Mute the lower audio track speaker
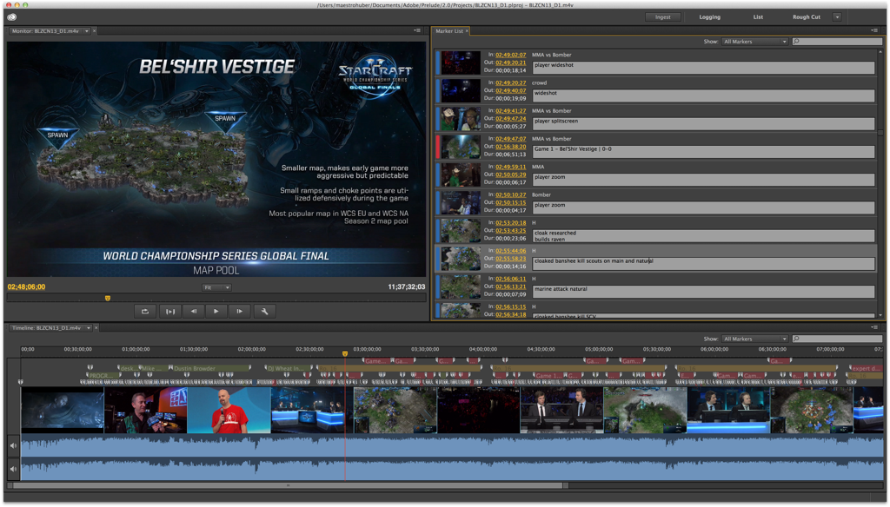The height and width of the screenshot is (507, 890). pos(14,469)
